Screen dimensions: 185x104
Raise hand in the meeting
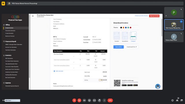pos(99,100)
